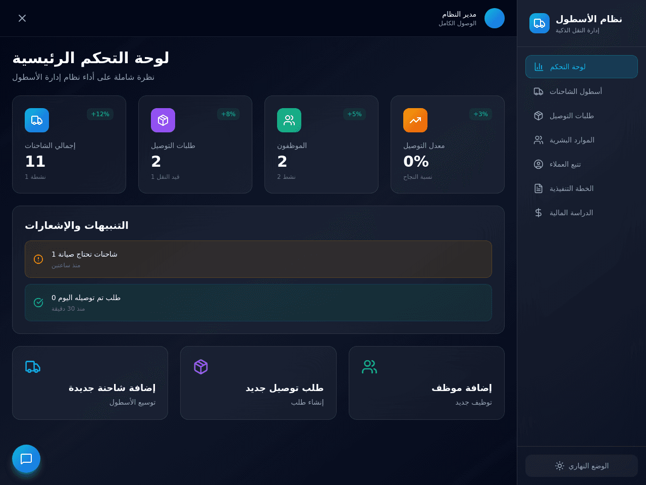Click the fleet system truck logo icon
The image size is (646, 485).
pos(540,23)
